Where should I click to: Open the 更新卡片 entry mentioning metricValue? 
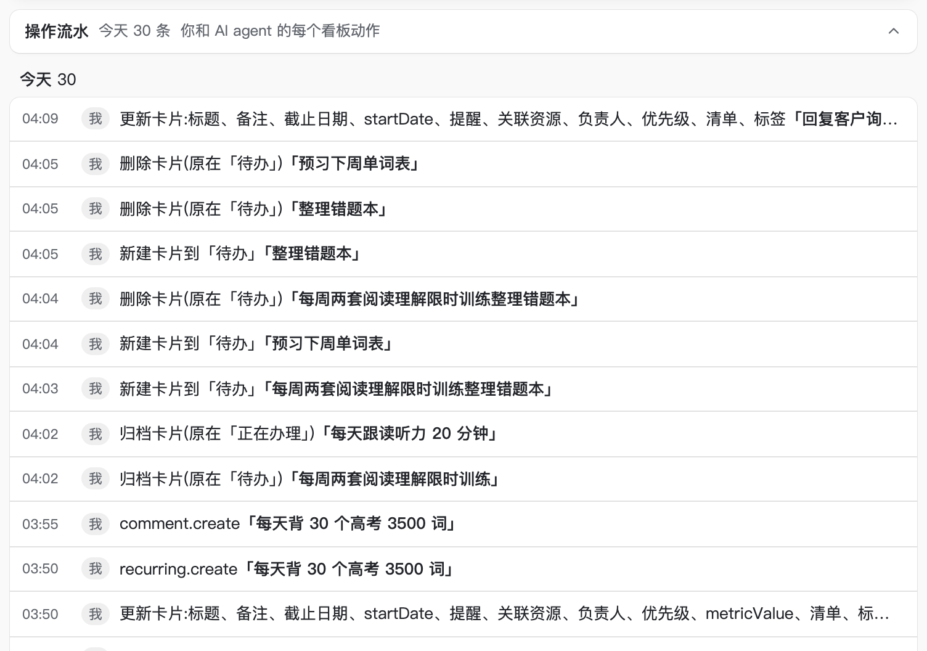[463, 614]
